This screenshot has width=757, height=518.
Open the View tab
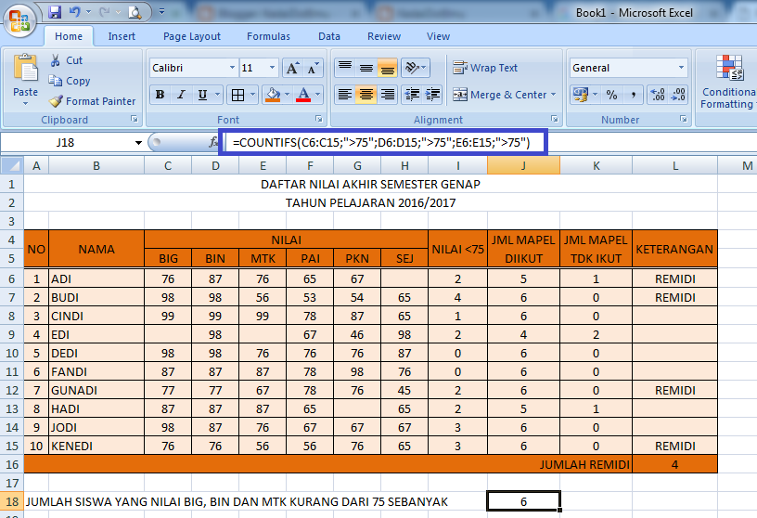[x=439, y=36]
